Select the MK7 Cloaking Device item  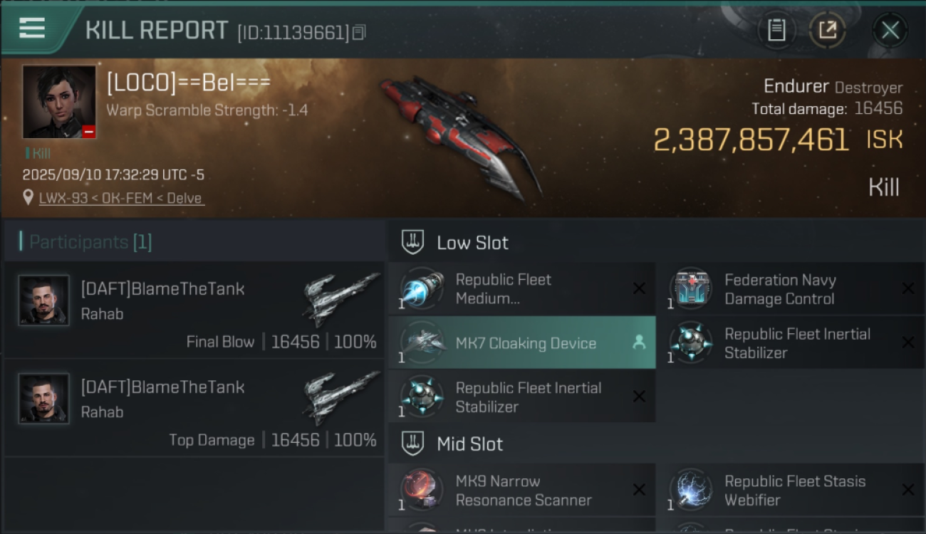click(522, 342)
